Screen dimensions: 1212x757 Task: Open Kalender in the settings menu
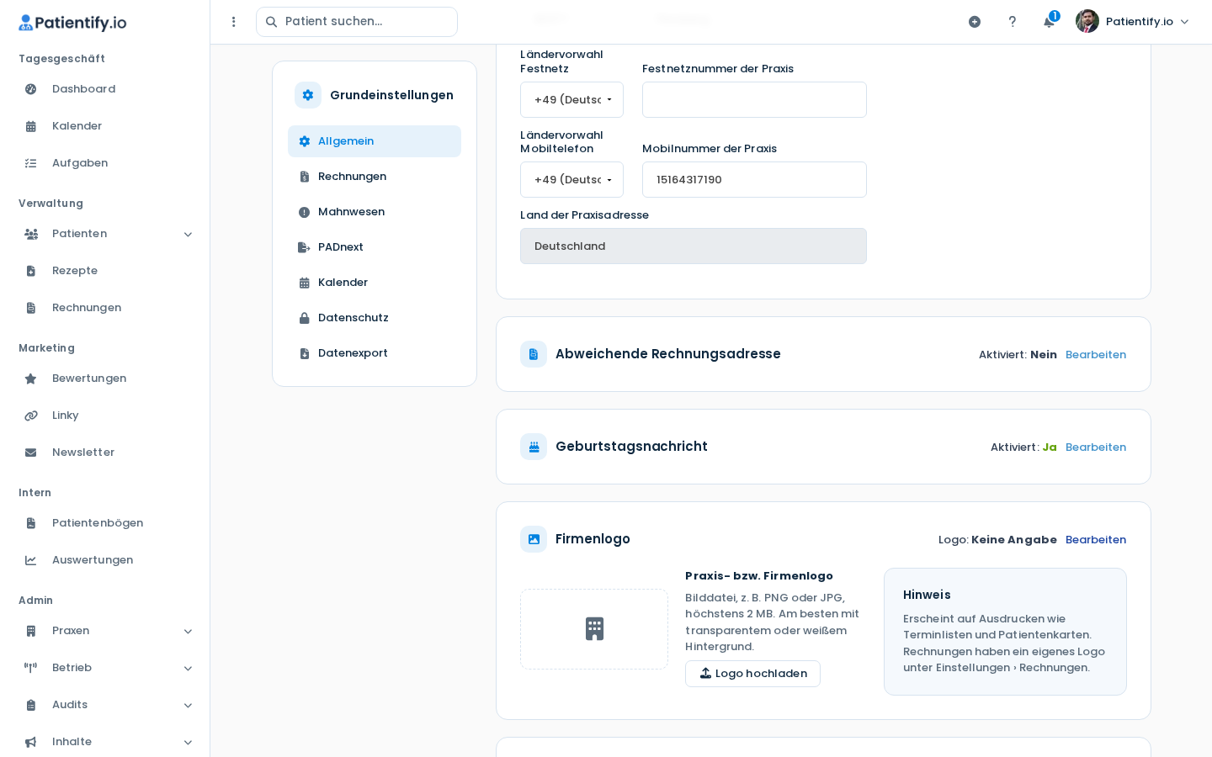coord(375,283)
